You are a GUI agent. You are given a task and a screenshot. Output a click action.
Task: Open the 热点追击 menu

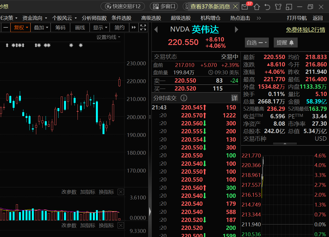(240, 18)
